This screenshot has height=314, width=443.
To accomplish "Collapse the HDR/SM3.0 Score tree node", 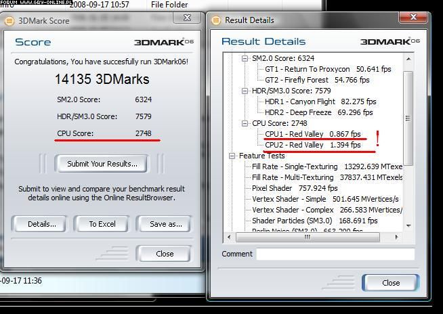I will pyautogui.click(x=245, y=91).
